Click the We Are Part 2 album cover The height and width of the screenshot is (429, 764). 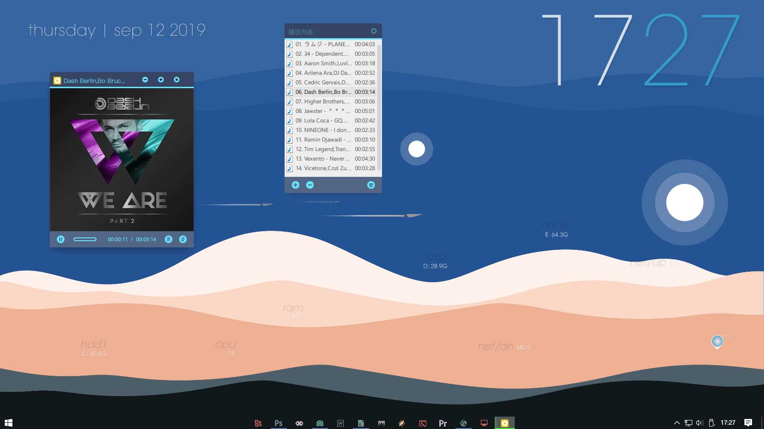(x=122, y=160)
